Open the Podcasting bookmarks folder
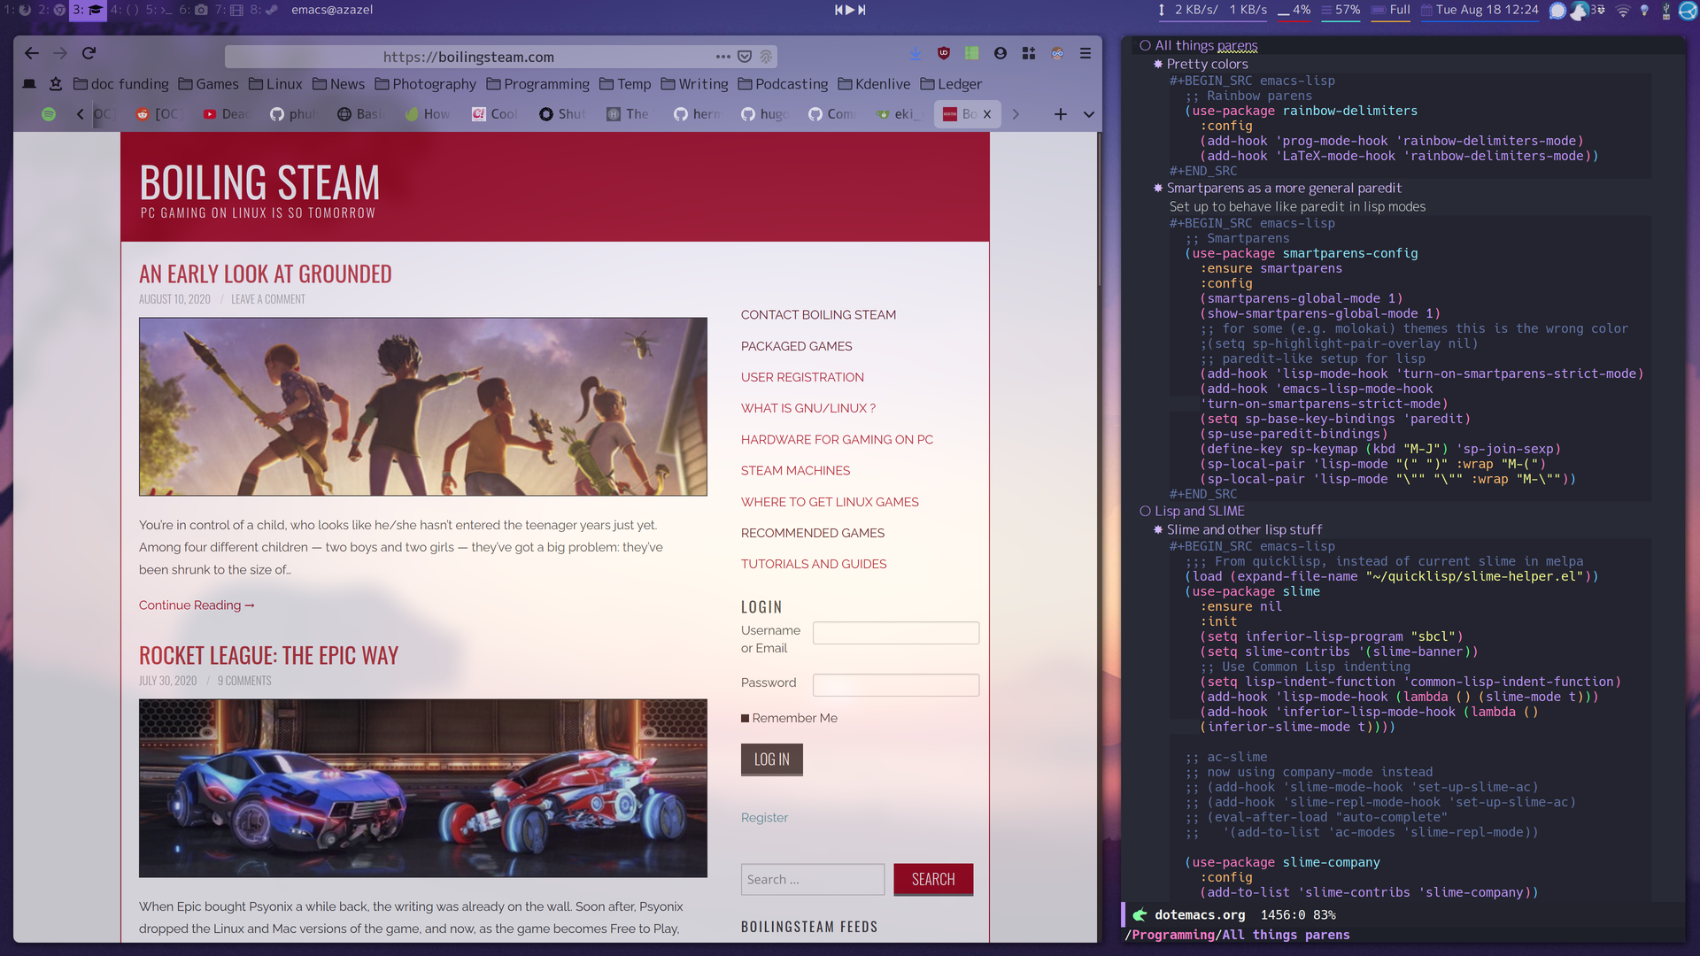This screenshot has width=1700, height=956. tap(783, 84)
